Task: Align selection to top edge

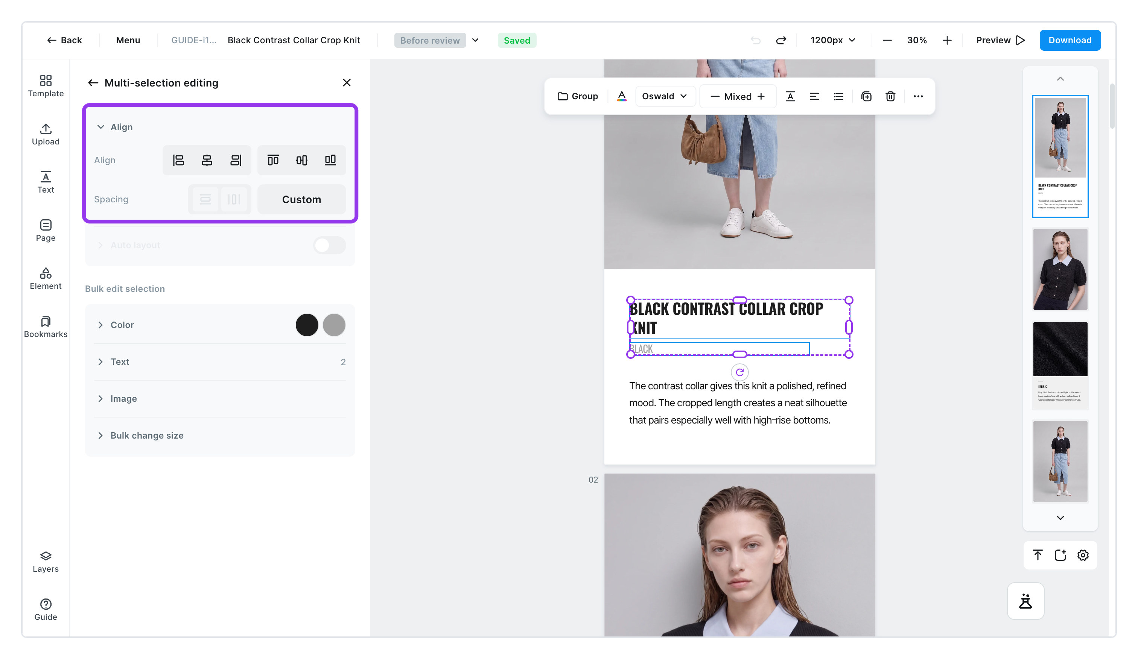Action: tap(273, 160)
